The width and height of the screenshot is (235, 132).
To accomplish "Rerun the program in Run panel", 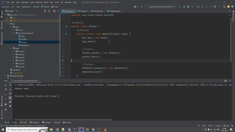I will (x=6, y=85).
